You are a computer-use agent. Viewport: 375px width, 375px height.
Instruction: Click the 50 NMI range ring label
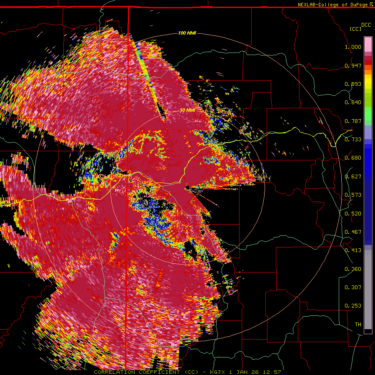click(x=187, y=110)
